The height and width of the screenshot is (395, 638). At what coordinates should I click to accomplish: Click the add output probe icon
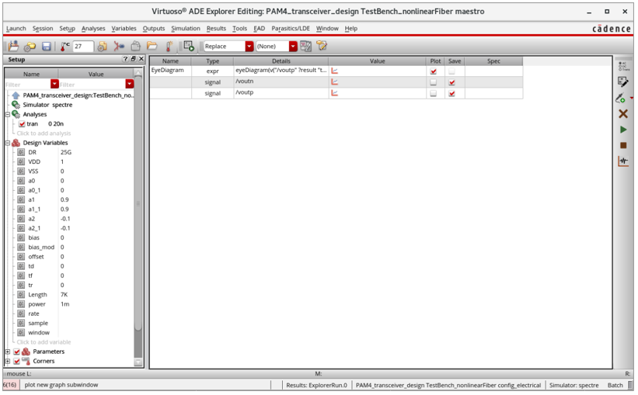coord(620,98)
